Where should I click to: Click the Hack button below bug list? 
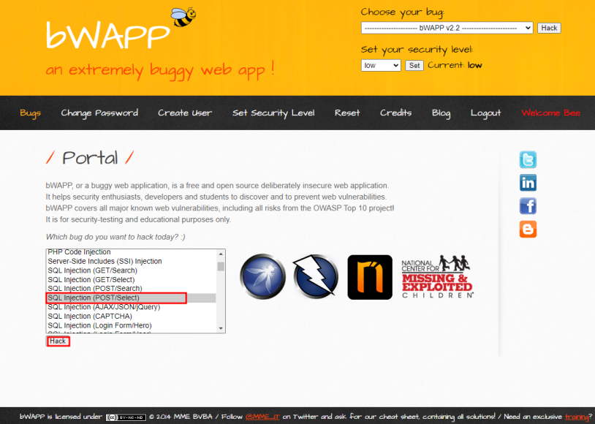(x=58, y=341)
